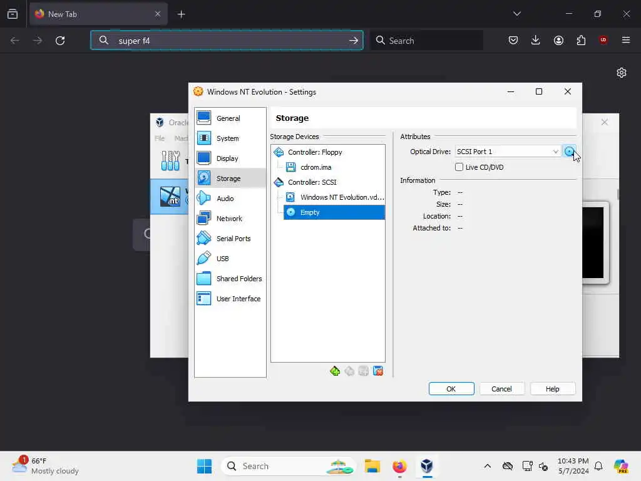Open new tab page personalize gear
The width and height of the screenshot is (641, 481).
(622, 73)
